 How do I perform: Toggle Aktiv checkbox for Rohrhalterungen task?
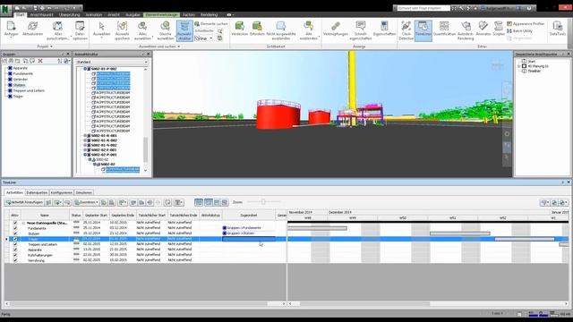[x=15, y=255]
